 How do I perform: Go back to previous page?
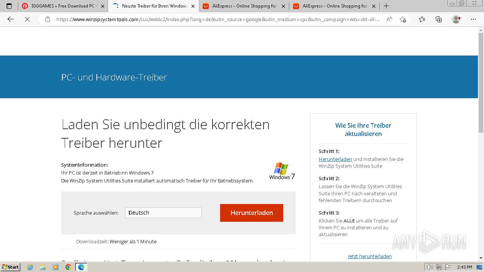tap(11, 19)
